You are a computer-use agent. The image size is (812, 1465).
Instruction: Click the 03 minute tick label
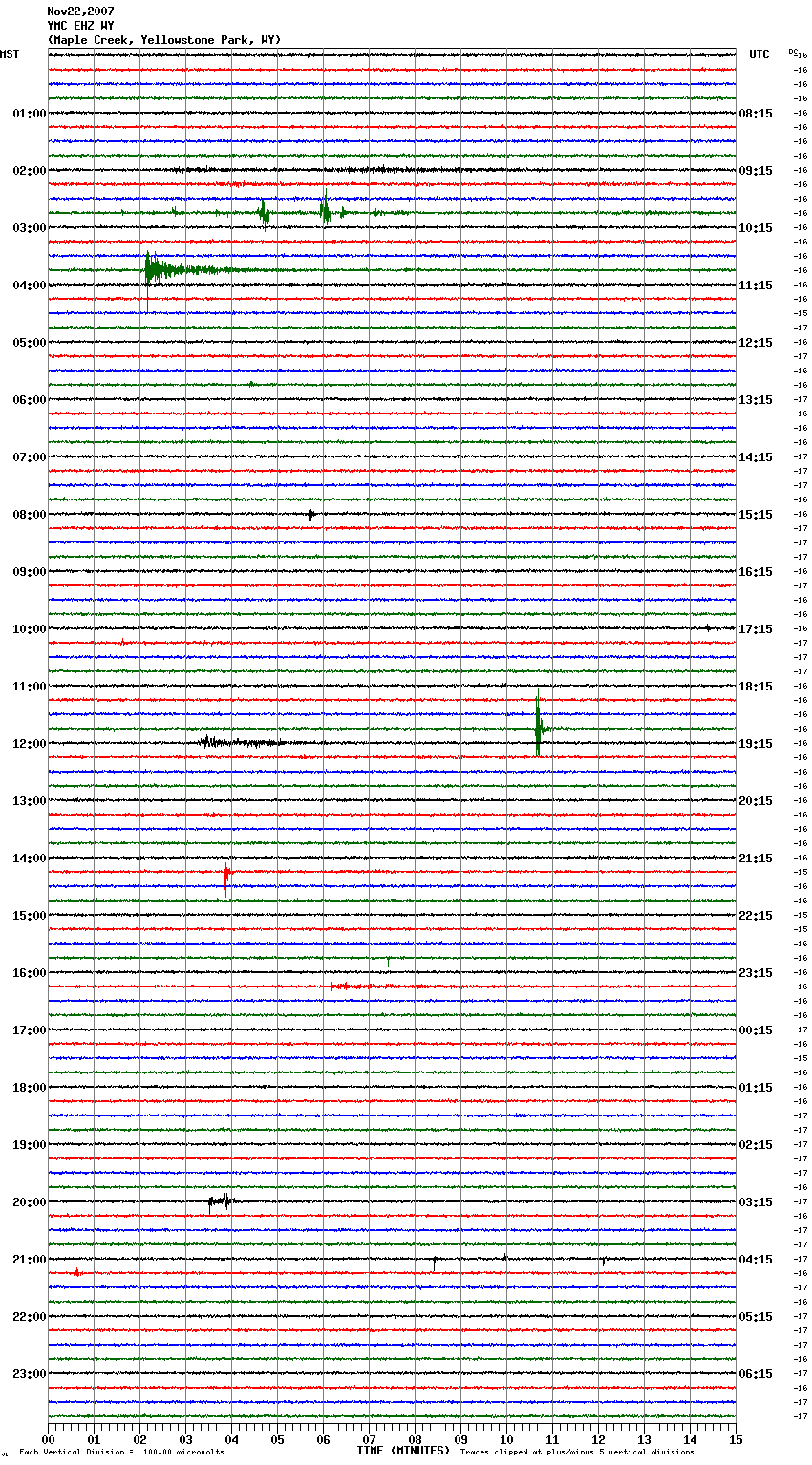tap(185, 1439)
